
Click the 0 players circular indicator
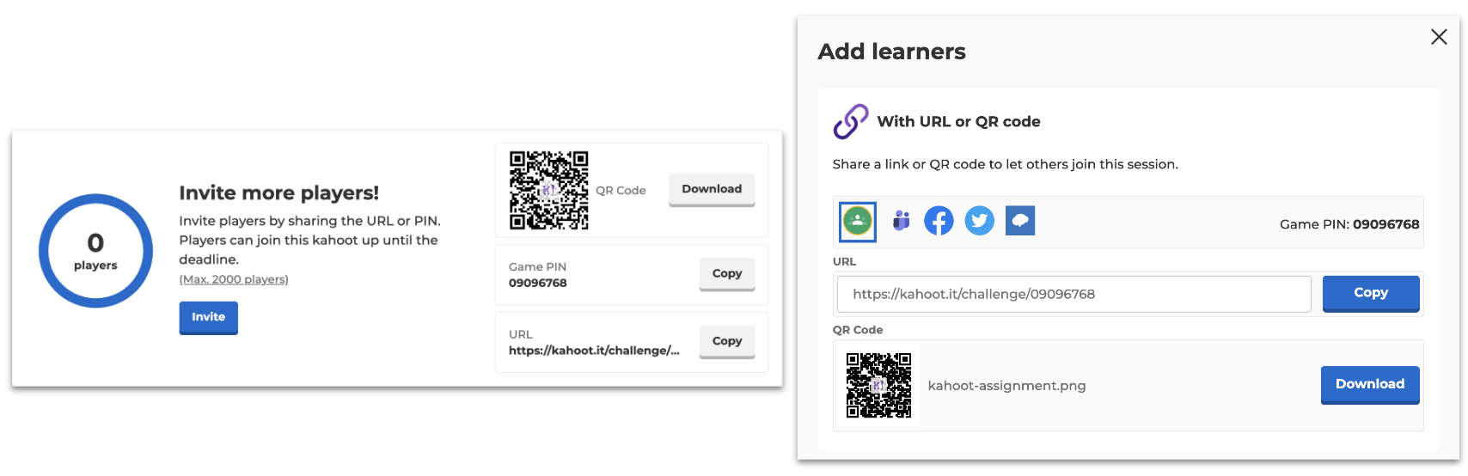[95, 251]
